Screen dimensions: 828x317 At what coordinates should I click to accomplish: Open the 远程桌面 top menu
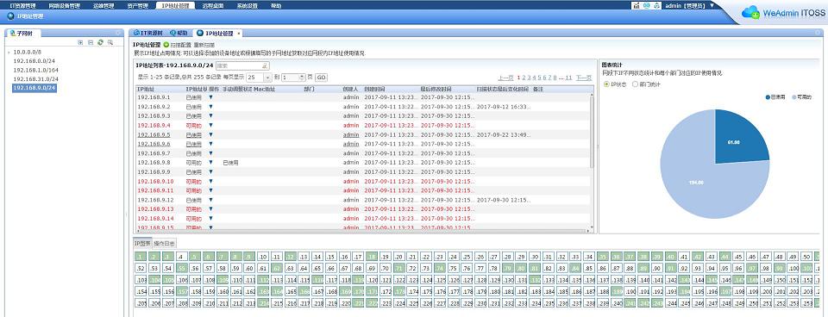tap(212, 5)
